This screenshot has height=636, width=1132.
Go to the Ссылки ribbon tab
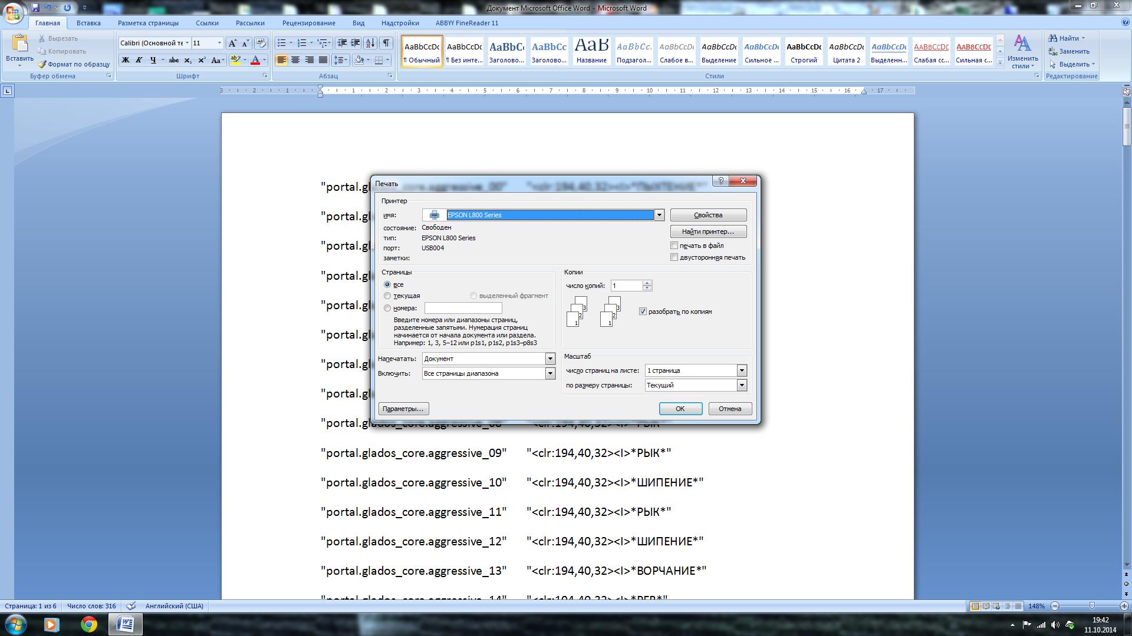point(207,23)
